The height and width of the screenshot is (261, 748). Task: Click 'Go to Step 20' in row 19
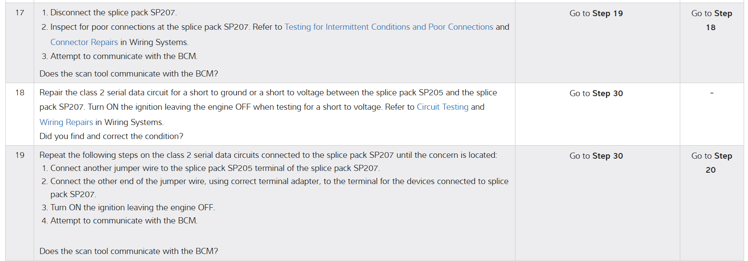(x=711, y=163)
